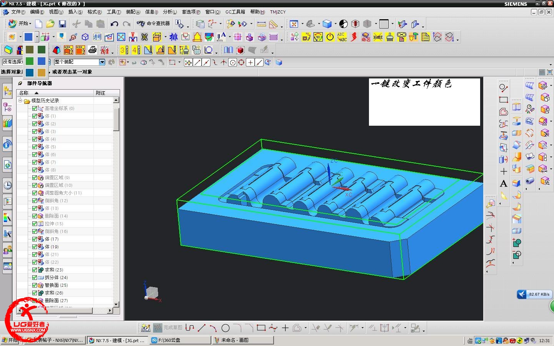Select the yellow number 4 tool icon
Viewport: 554px width, 346px height.
(136, 50)
